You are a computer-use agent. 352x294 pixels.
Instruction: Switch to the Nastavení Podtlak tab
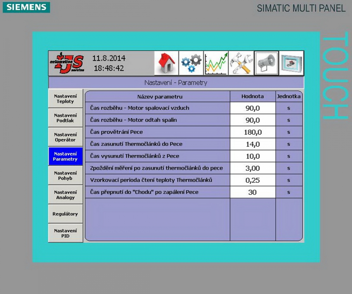coord(65,118)
